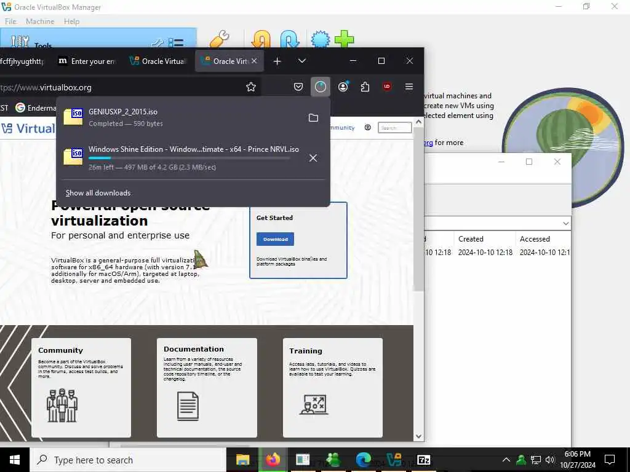This screenshot has width=630, height=472.
Task: Open the uBlock Origin extension icon
Action: (x=387, y=87)
